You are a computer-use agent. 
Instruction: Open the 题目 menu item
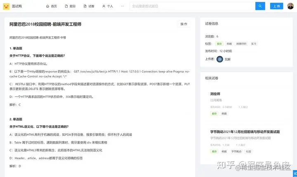[70, 6]
